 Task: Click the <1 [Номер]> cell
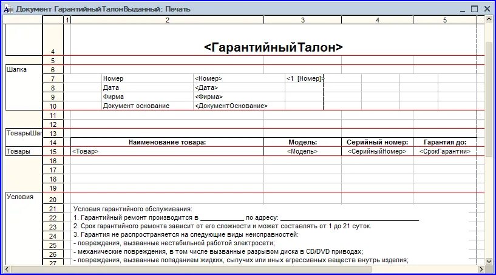[304, 78]
